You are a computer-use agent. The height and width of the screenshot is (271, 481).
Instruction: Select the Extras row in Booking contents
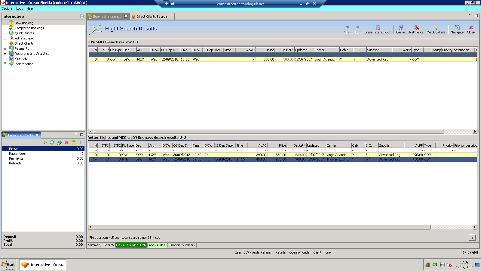point(43,149)
